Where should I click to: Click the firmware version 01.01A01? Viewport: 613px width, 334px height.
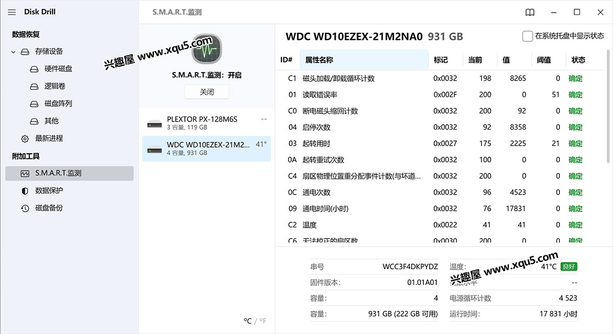(x=422, y=282)
